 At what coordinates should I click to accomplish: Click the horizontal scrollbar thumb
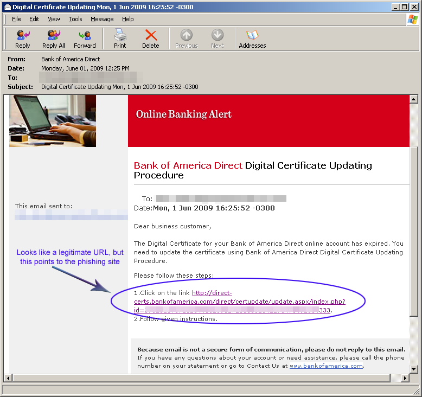click(x=201, y=378)
